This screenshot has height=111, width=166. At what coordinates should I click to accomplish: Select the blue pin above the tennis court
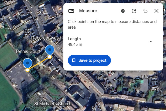tap(27, 63)
